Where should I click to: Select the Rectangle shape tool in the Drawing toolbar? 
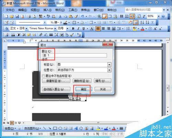[x=55, y=128]
